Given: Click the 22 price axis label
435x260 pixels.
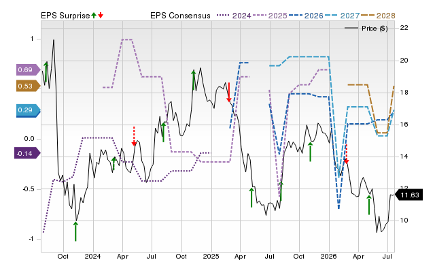Looking at the screenshot, I should (404, 27).
